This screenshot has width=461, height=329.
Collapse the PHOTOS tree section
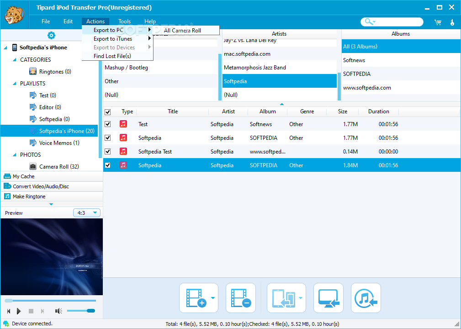[15, 154]
